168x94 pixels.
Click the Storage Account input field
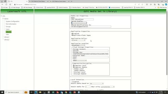(91, 51)
